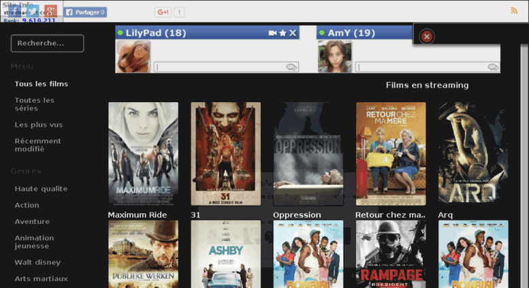Click Arq title link
Viewport: 529px width, 288px height.
[445, 215]
